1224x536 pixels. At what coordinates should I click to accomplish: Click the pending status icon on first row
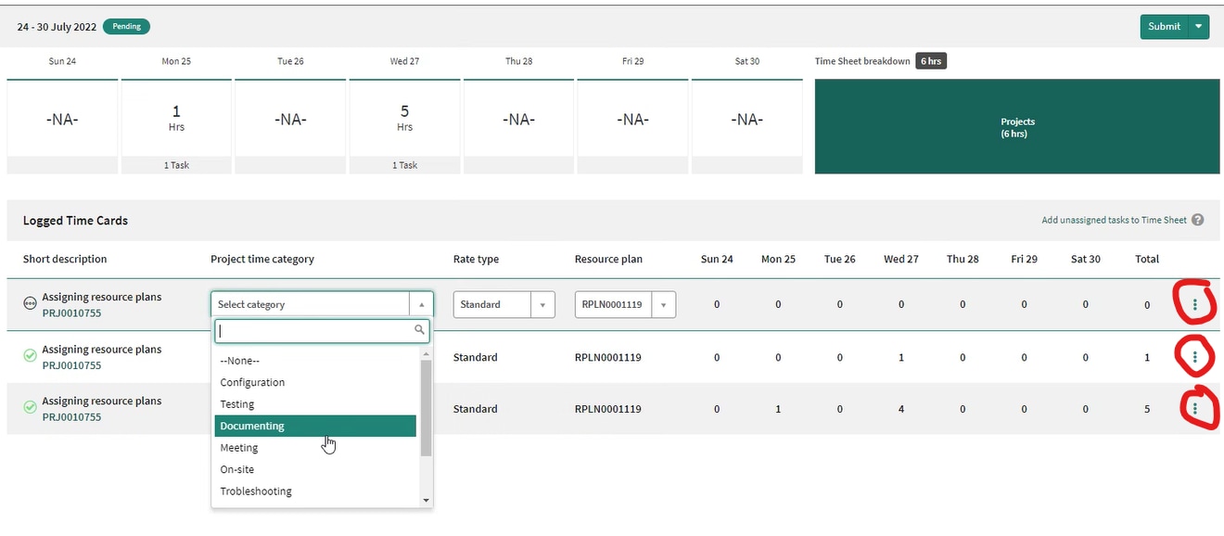pyautogui.click(x=30, y=302)
